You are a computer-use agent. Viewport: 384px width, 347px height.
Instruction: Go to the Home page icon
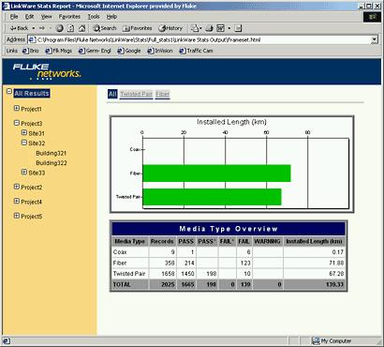pyautogui.click(x=81, y=28)
